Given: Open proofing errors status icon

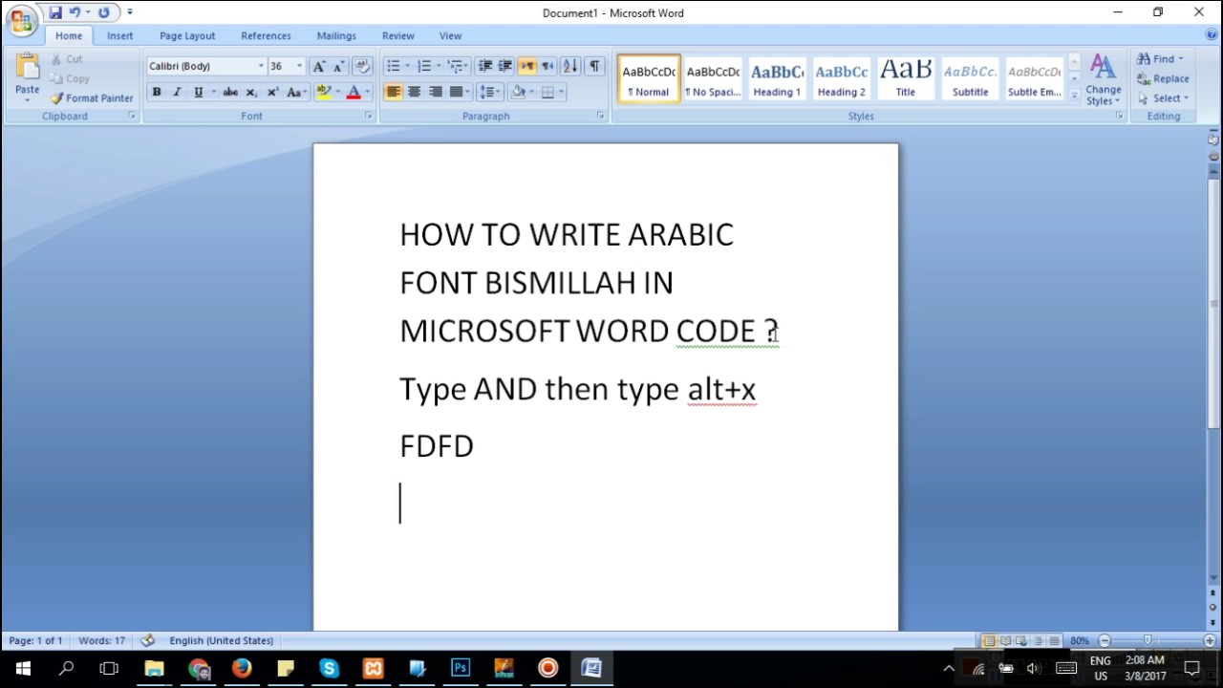Looking at the screenshot, I should (147, 640).
